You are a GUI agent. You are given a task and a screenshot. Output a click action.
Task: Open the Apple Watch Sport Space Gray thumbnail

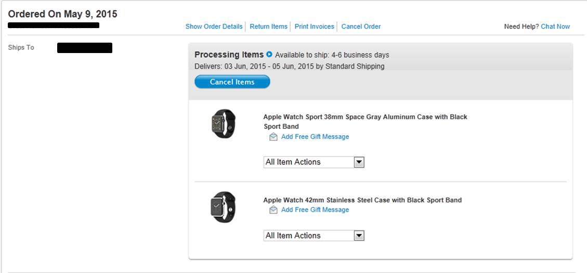click(223, 124)
